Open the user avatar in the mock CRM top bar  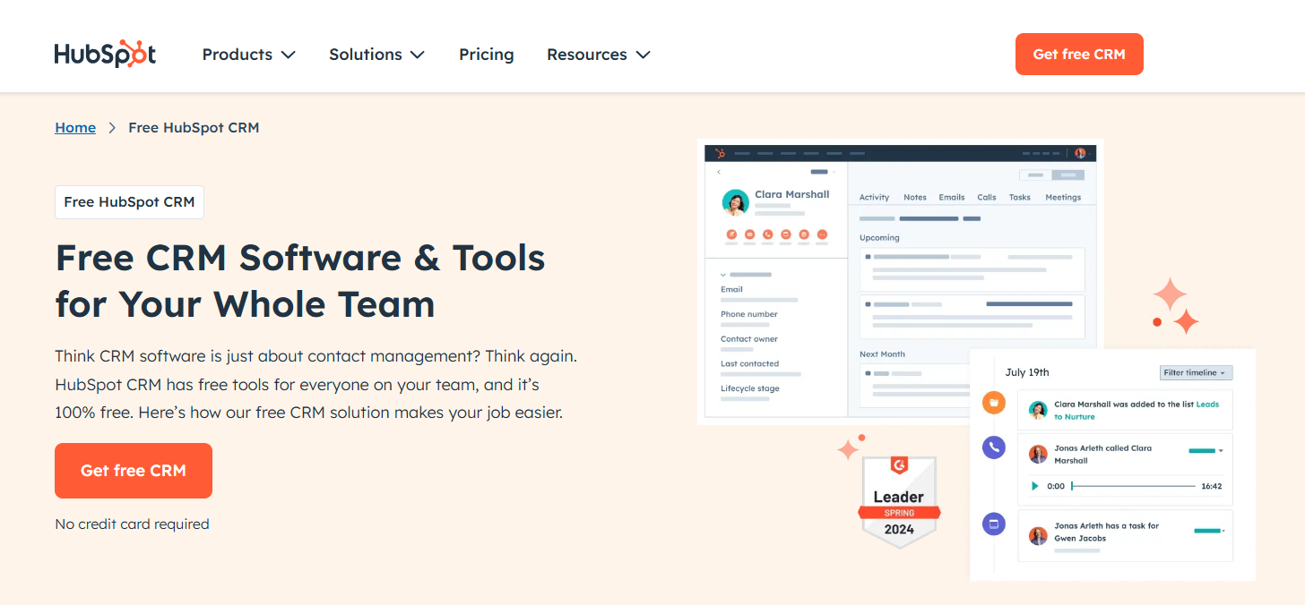coord(1080,153)
